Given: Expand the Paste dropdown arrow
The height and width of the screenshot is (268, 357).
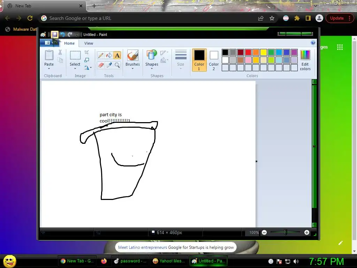Looking at the screenshot, I should pos(49,68).
